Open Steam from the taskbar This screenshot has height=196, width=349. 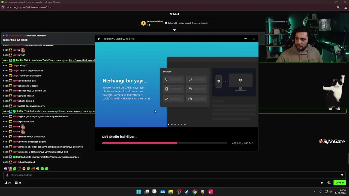[186, 192]
